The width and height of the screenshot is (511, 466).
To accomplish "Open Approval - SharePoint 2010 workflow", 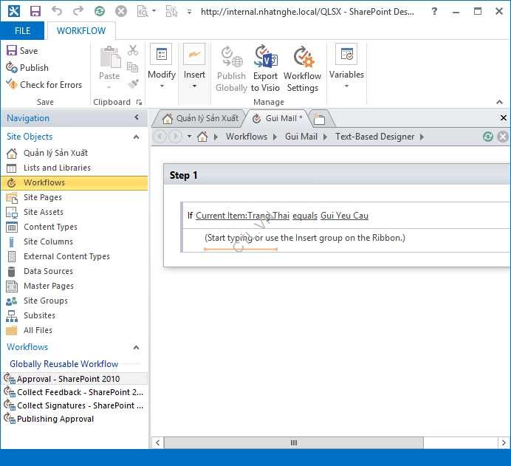I will click(x=68, y=379).
